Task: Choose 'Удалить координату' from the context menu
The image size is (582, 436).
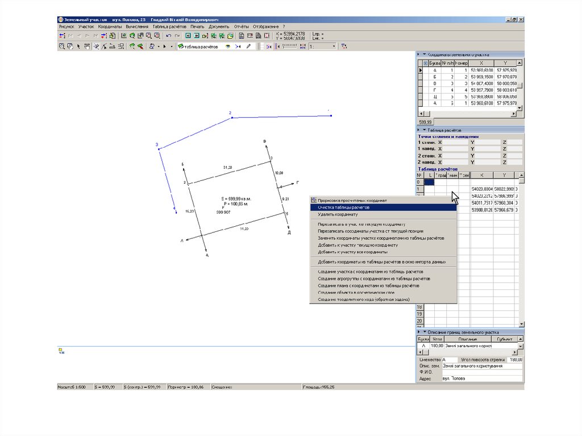Action: point(338,215)
